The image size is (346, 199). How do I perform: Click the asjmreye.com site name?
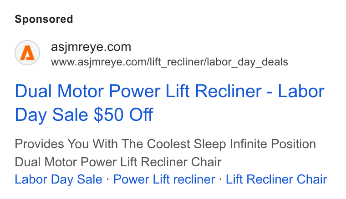coord(91,47)
